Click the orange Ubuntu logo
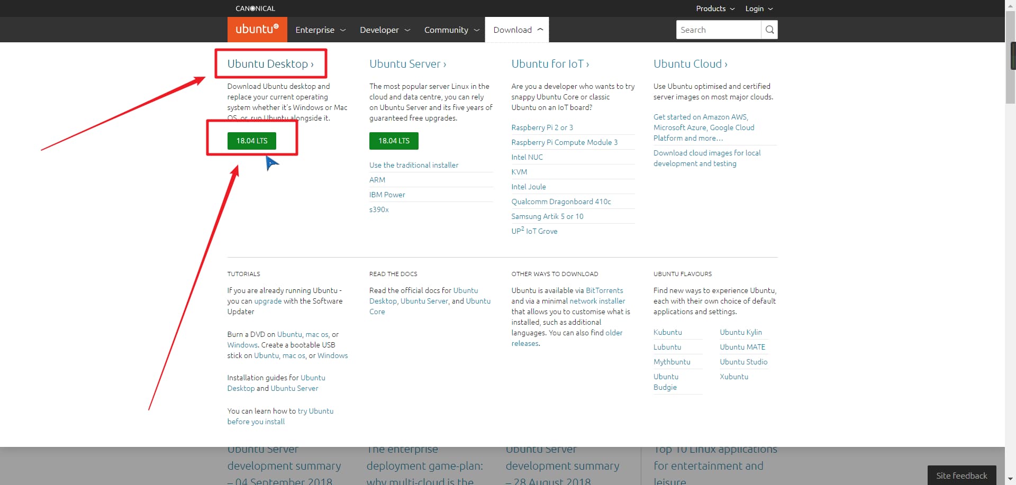Viewport: 1016px width, 485px height. (x=257, y=30)
